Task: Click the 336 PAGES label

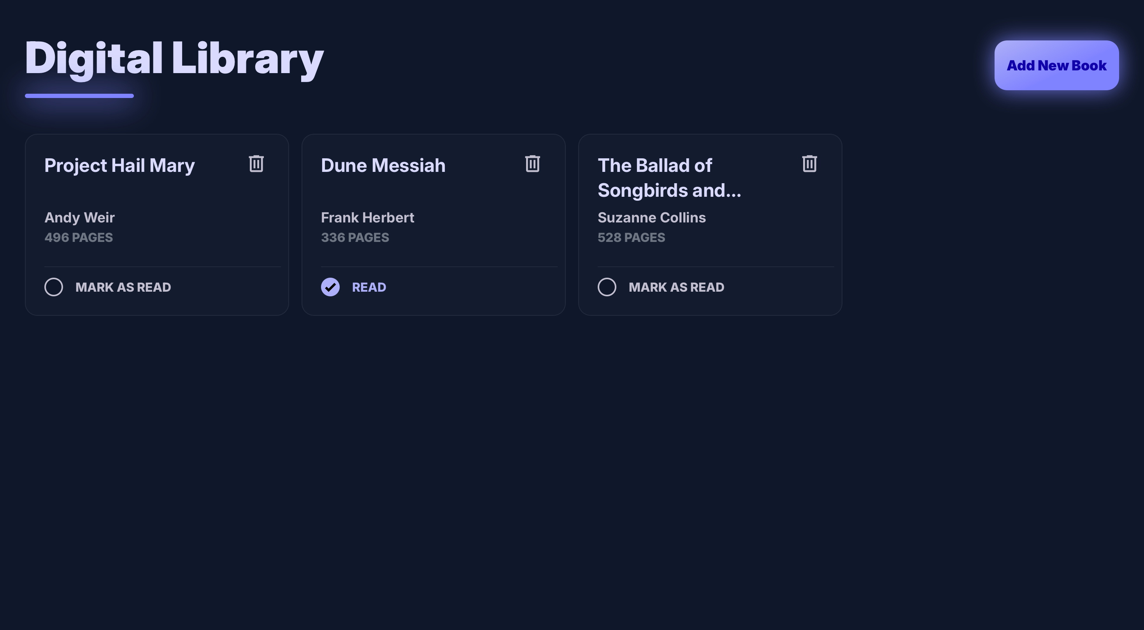Action: (x=355, y=238)
